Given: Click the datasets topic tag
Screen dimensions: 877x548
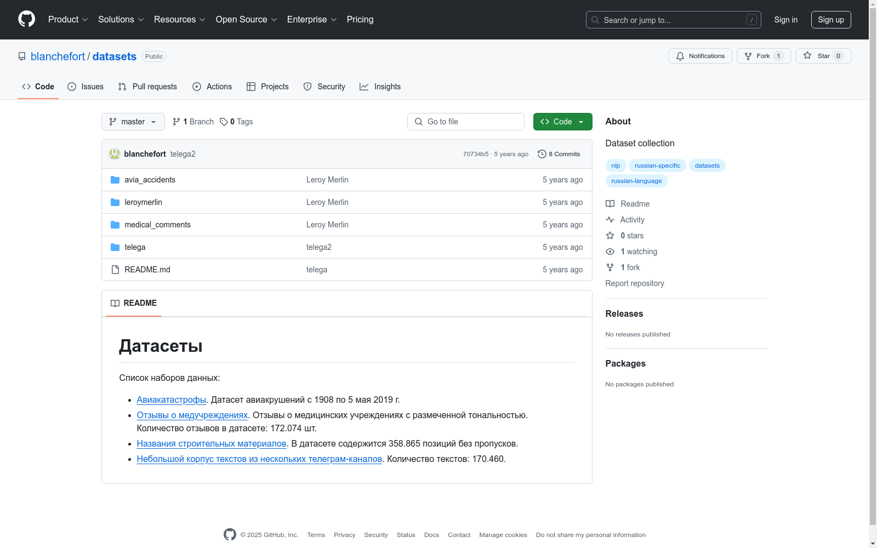Looking at the screenshot, I should (707, 165).
